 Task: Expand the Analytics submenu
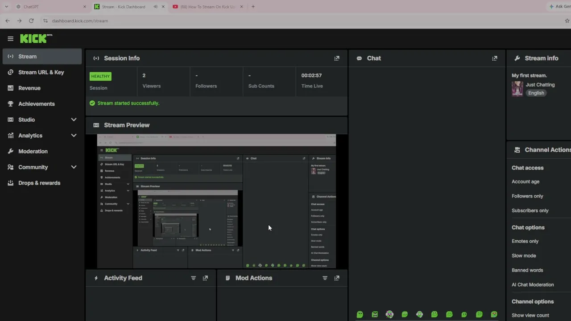[x=74, y=136]
